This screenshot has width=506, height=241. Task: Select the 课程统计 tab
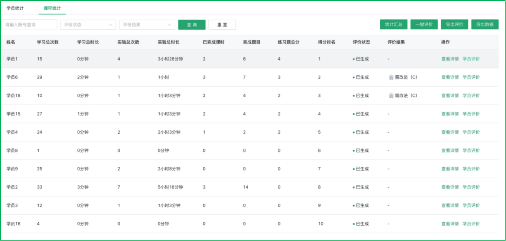[52, 8]
